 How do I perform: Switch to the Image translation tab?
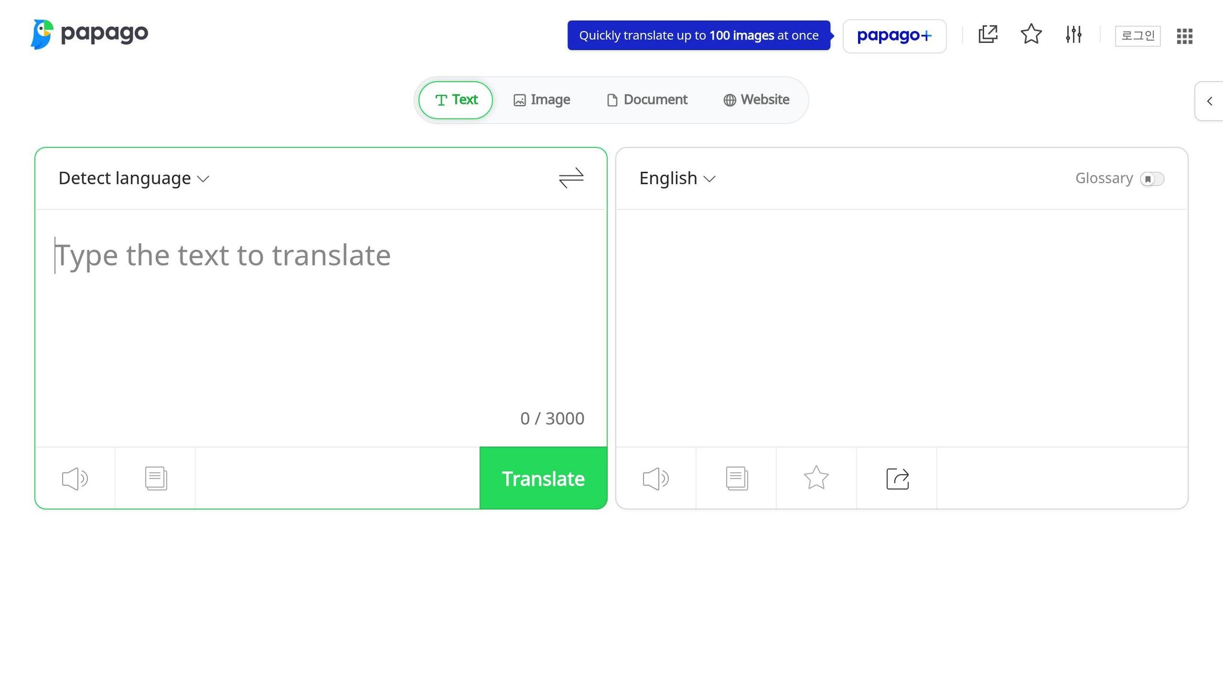tap(541, 100)
